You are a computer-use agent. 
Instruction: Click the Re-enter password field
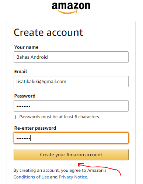click(x=71, y=138)
